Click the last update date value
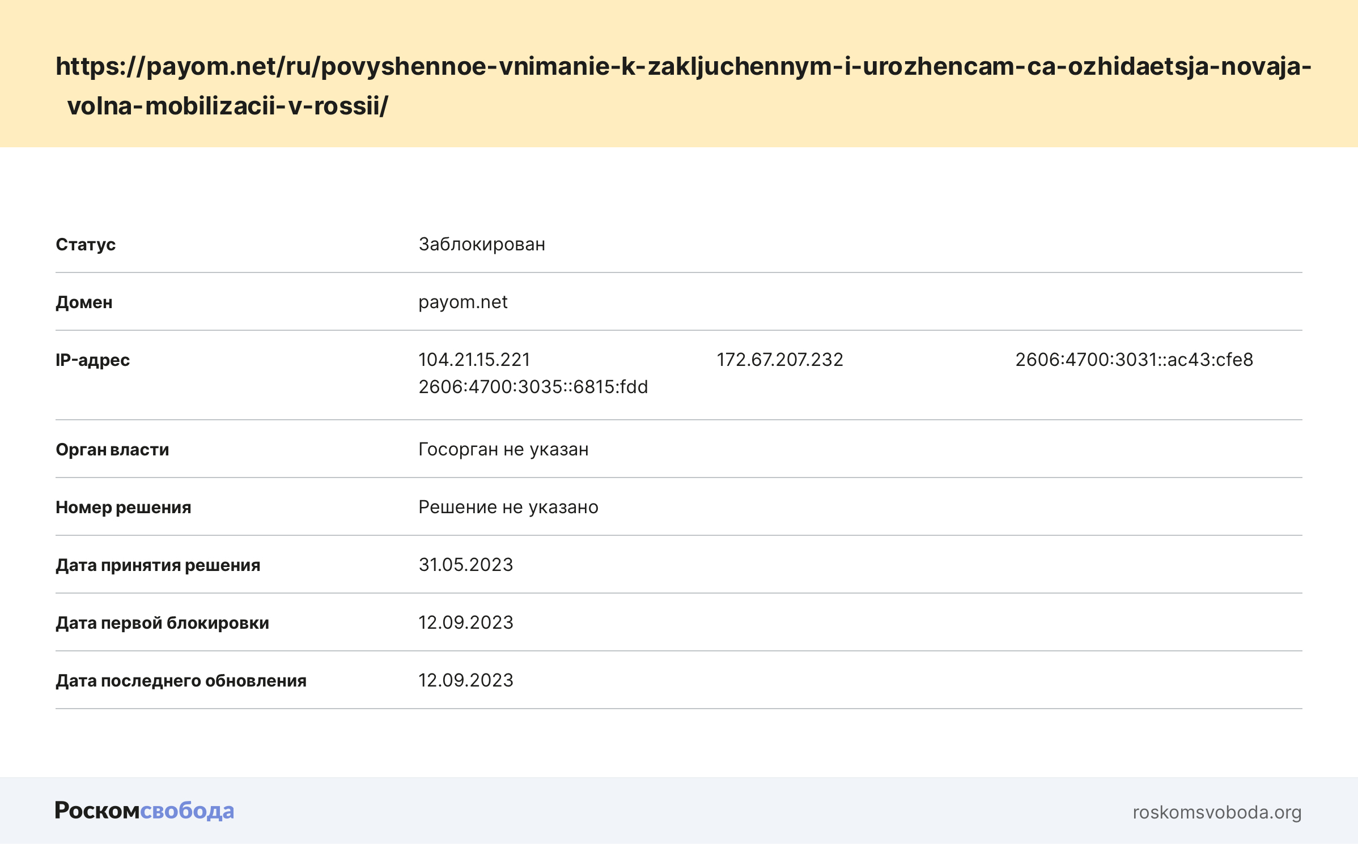The height and width of the screenshot is (844, 1358). coord(466,680)
